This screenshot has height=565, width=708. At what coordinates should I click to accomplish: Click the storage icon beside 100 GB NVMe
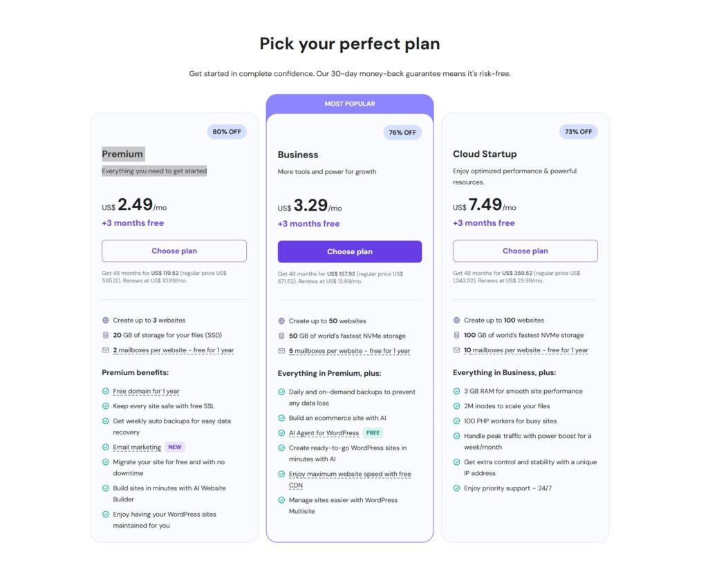coord(456,335)
